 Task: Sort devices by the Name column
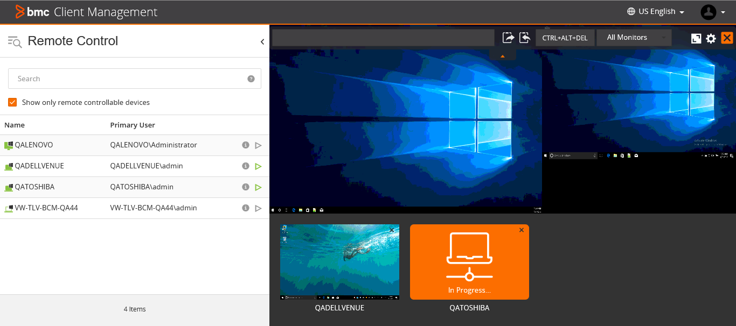pos(14,125)
